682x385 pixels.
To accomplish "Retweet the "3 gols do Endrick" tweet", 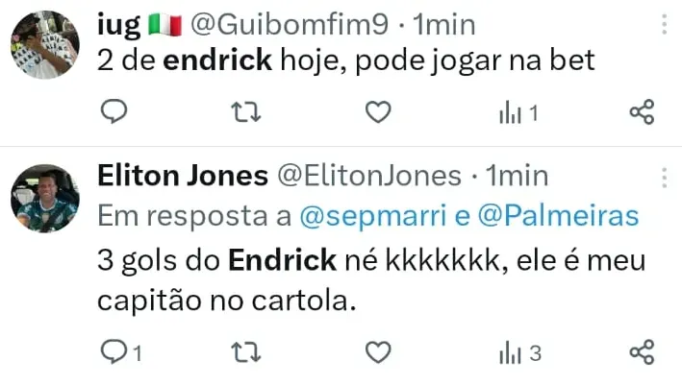I will pyautogui.click(x=245, y=352).
